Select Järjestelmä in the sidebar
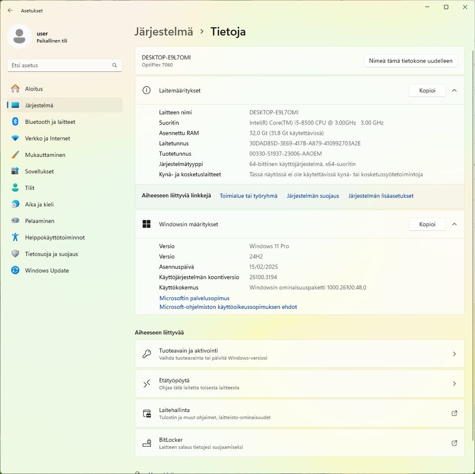Image resolution: width=475 pixels, height=474 pixels. 64,105
